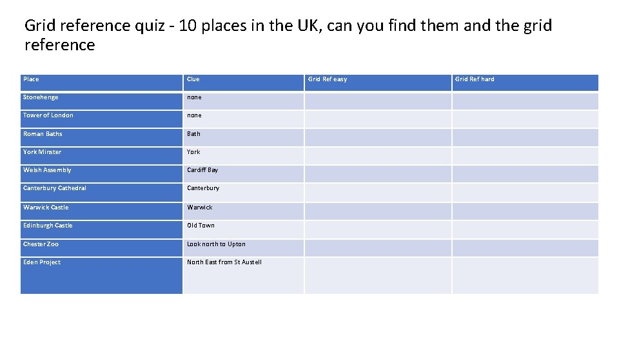Select the Roman Baths place cell

coord(43,134)
